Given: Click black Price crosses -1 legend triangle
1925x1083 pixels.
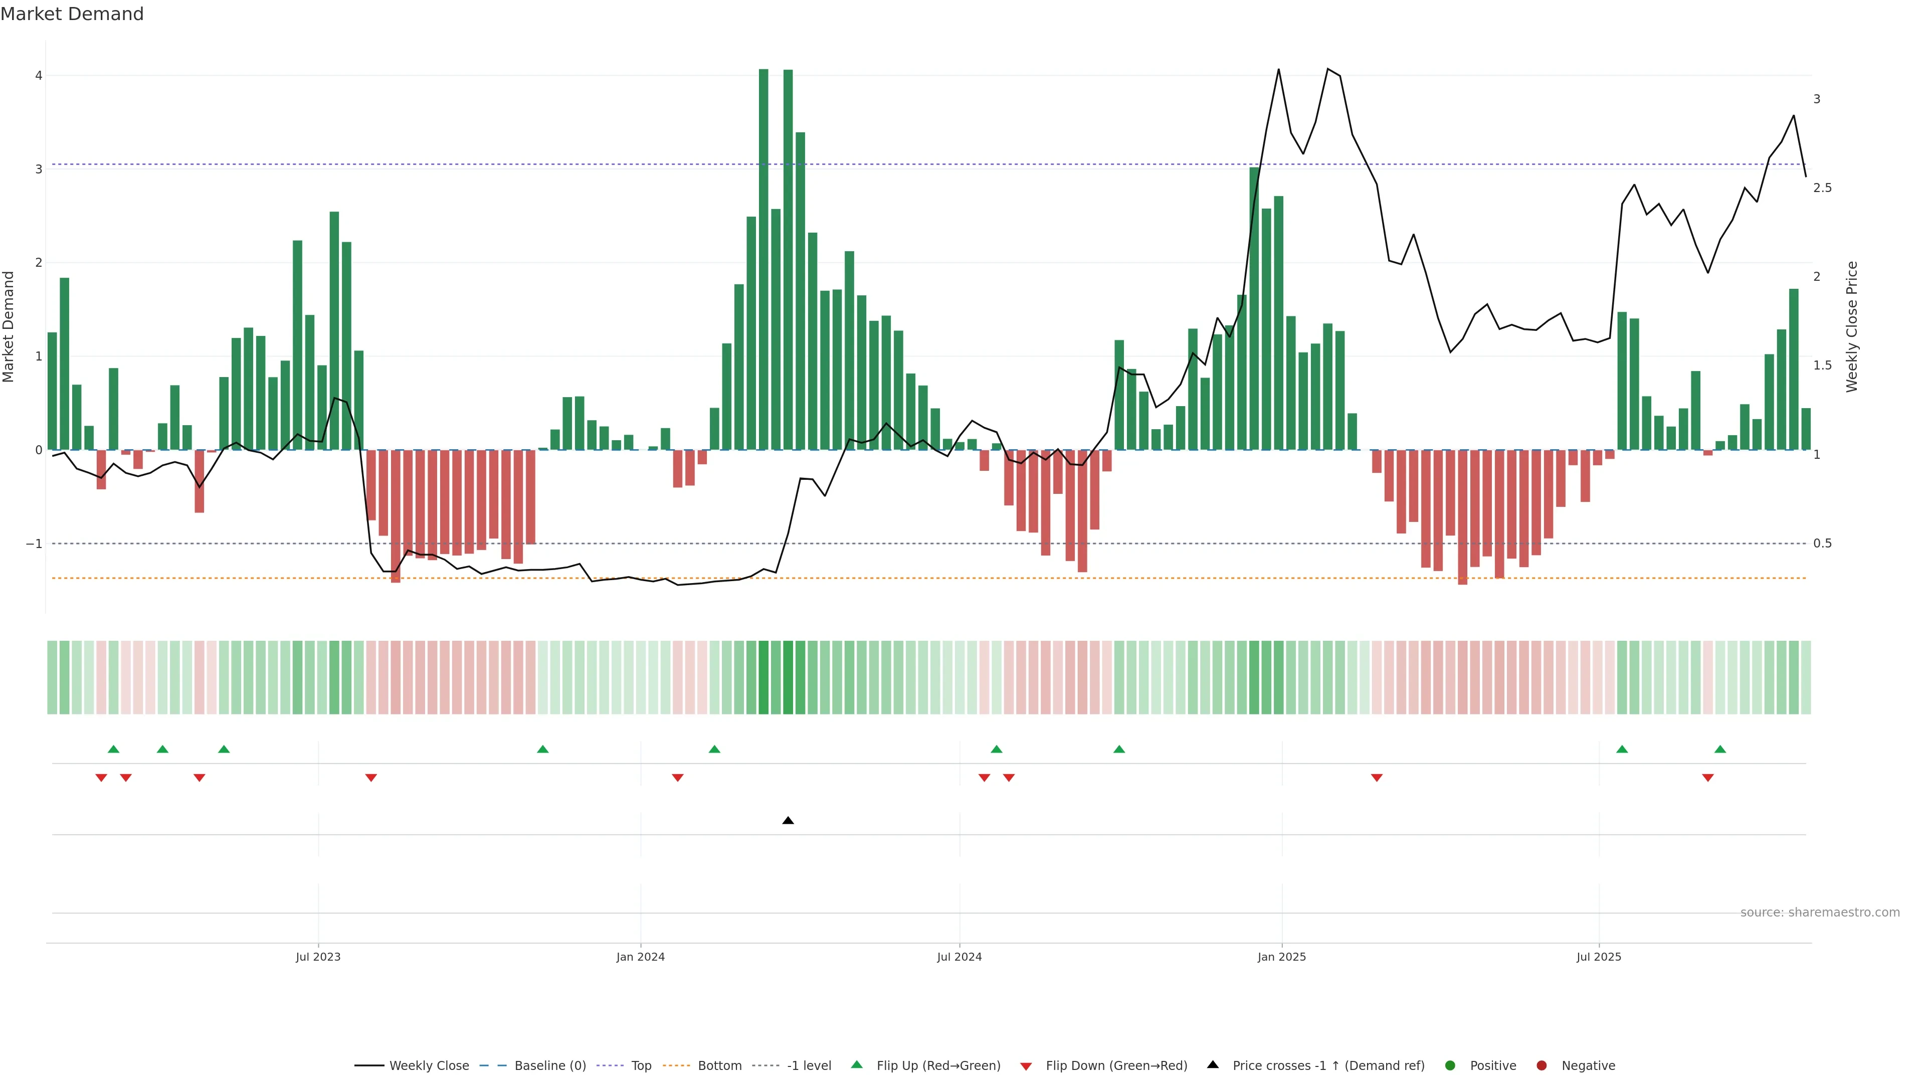Looking at the screenshot, I should 1213,1065.
